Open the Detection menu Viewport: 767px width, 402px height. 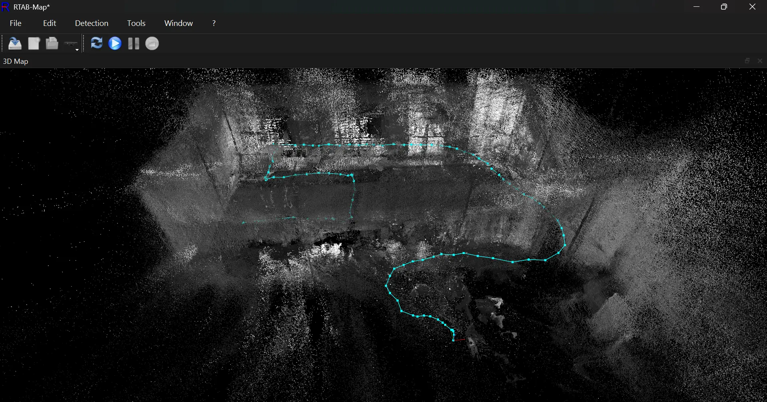[91, 23]
